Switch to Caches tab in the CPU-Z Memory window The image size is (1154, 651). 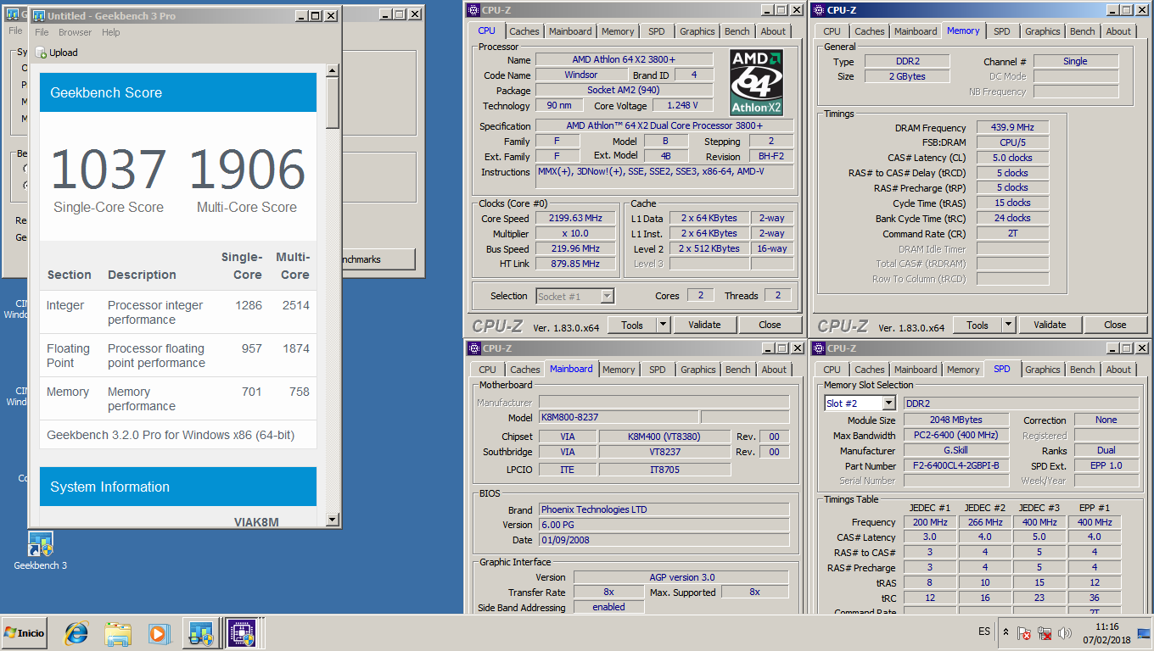coord(870,31)
